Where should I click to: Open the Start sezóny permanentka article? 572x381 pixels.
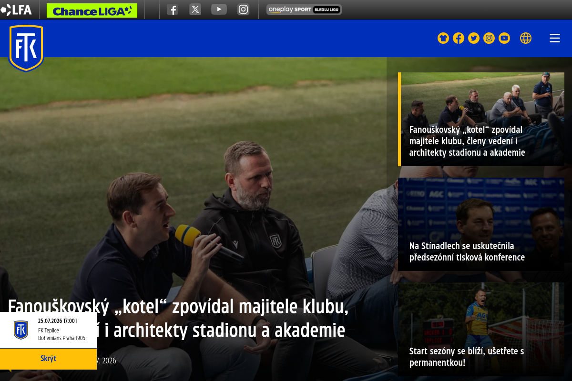click(481, 329)
